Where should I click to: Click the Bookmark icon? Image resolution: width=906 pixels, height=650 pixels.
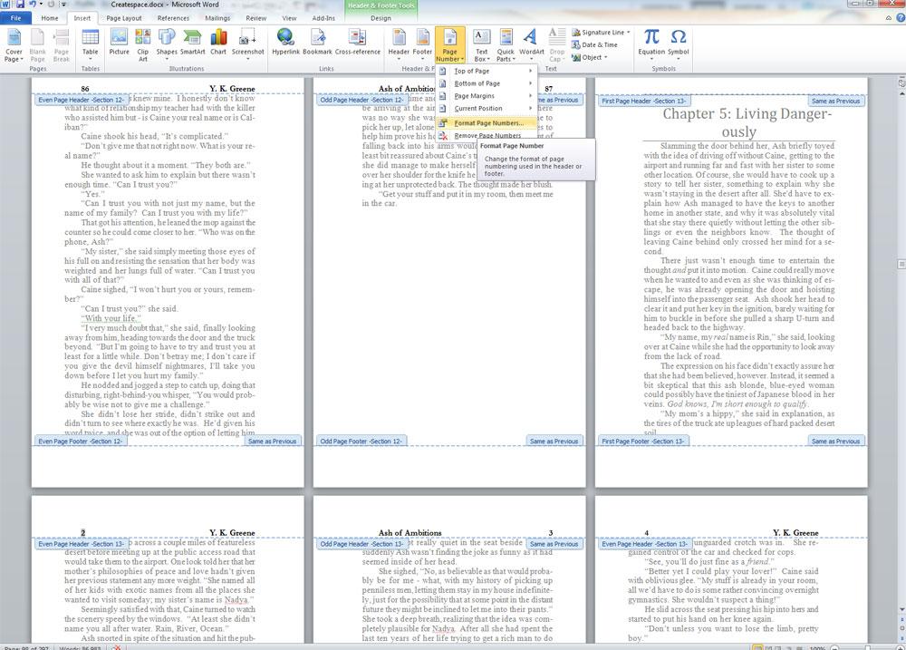click(317, 42)
